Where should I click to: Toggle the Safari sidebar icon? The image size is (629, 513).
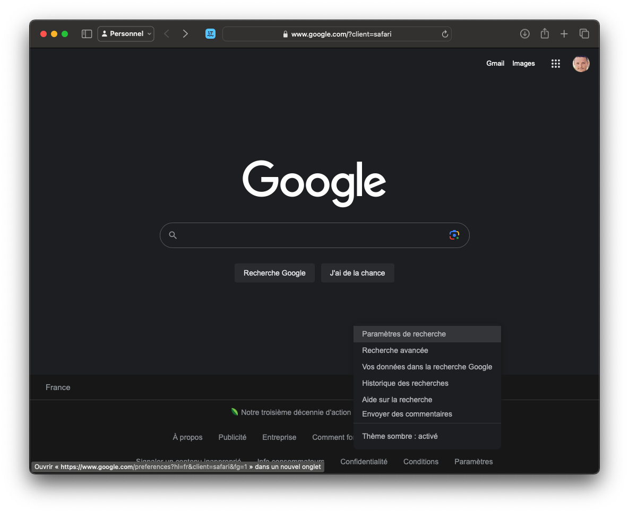87,34
